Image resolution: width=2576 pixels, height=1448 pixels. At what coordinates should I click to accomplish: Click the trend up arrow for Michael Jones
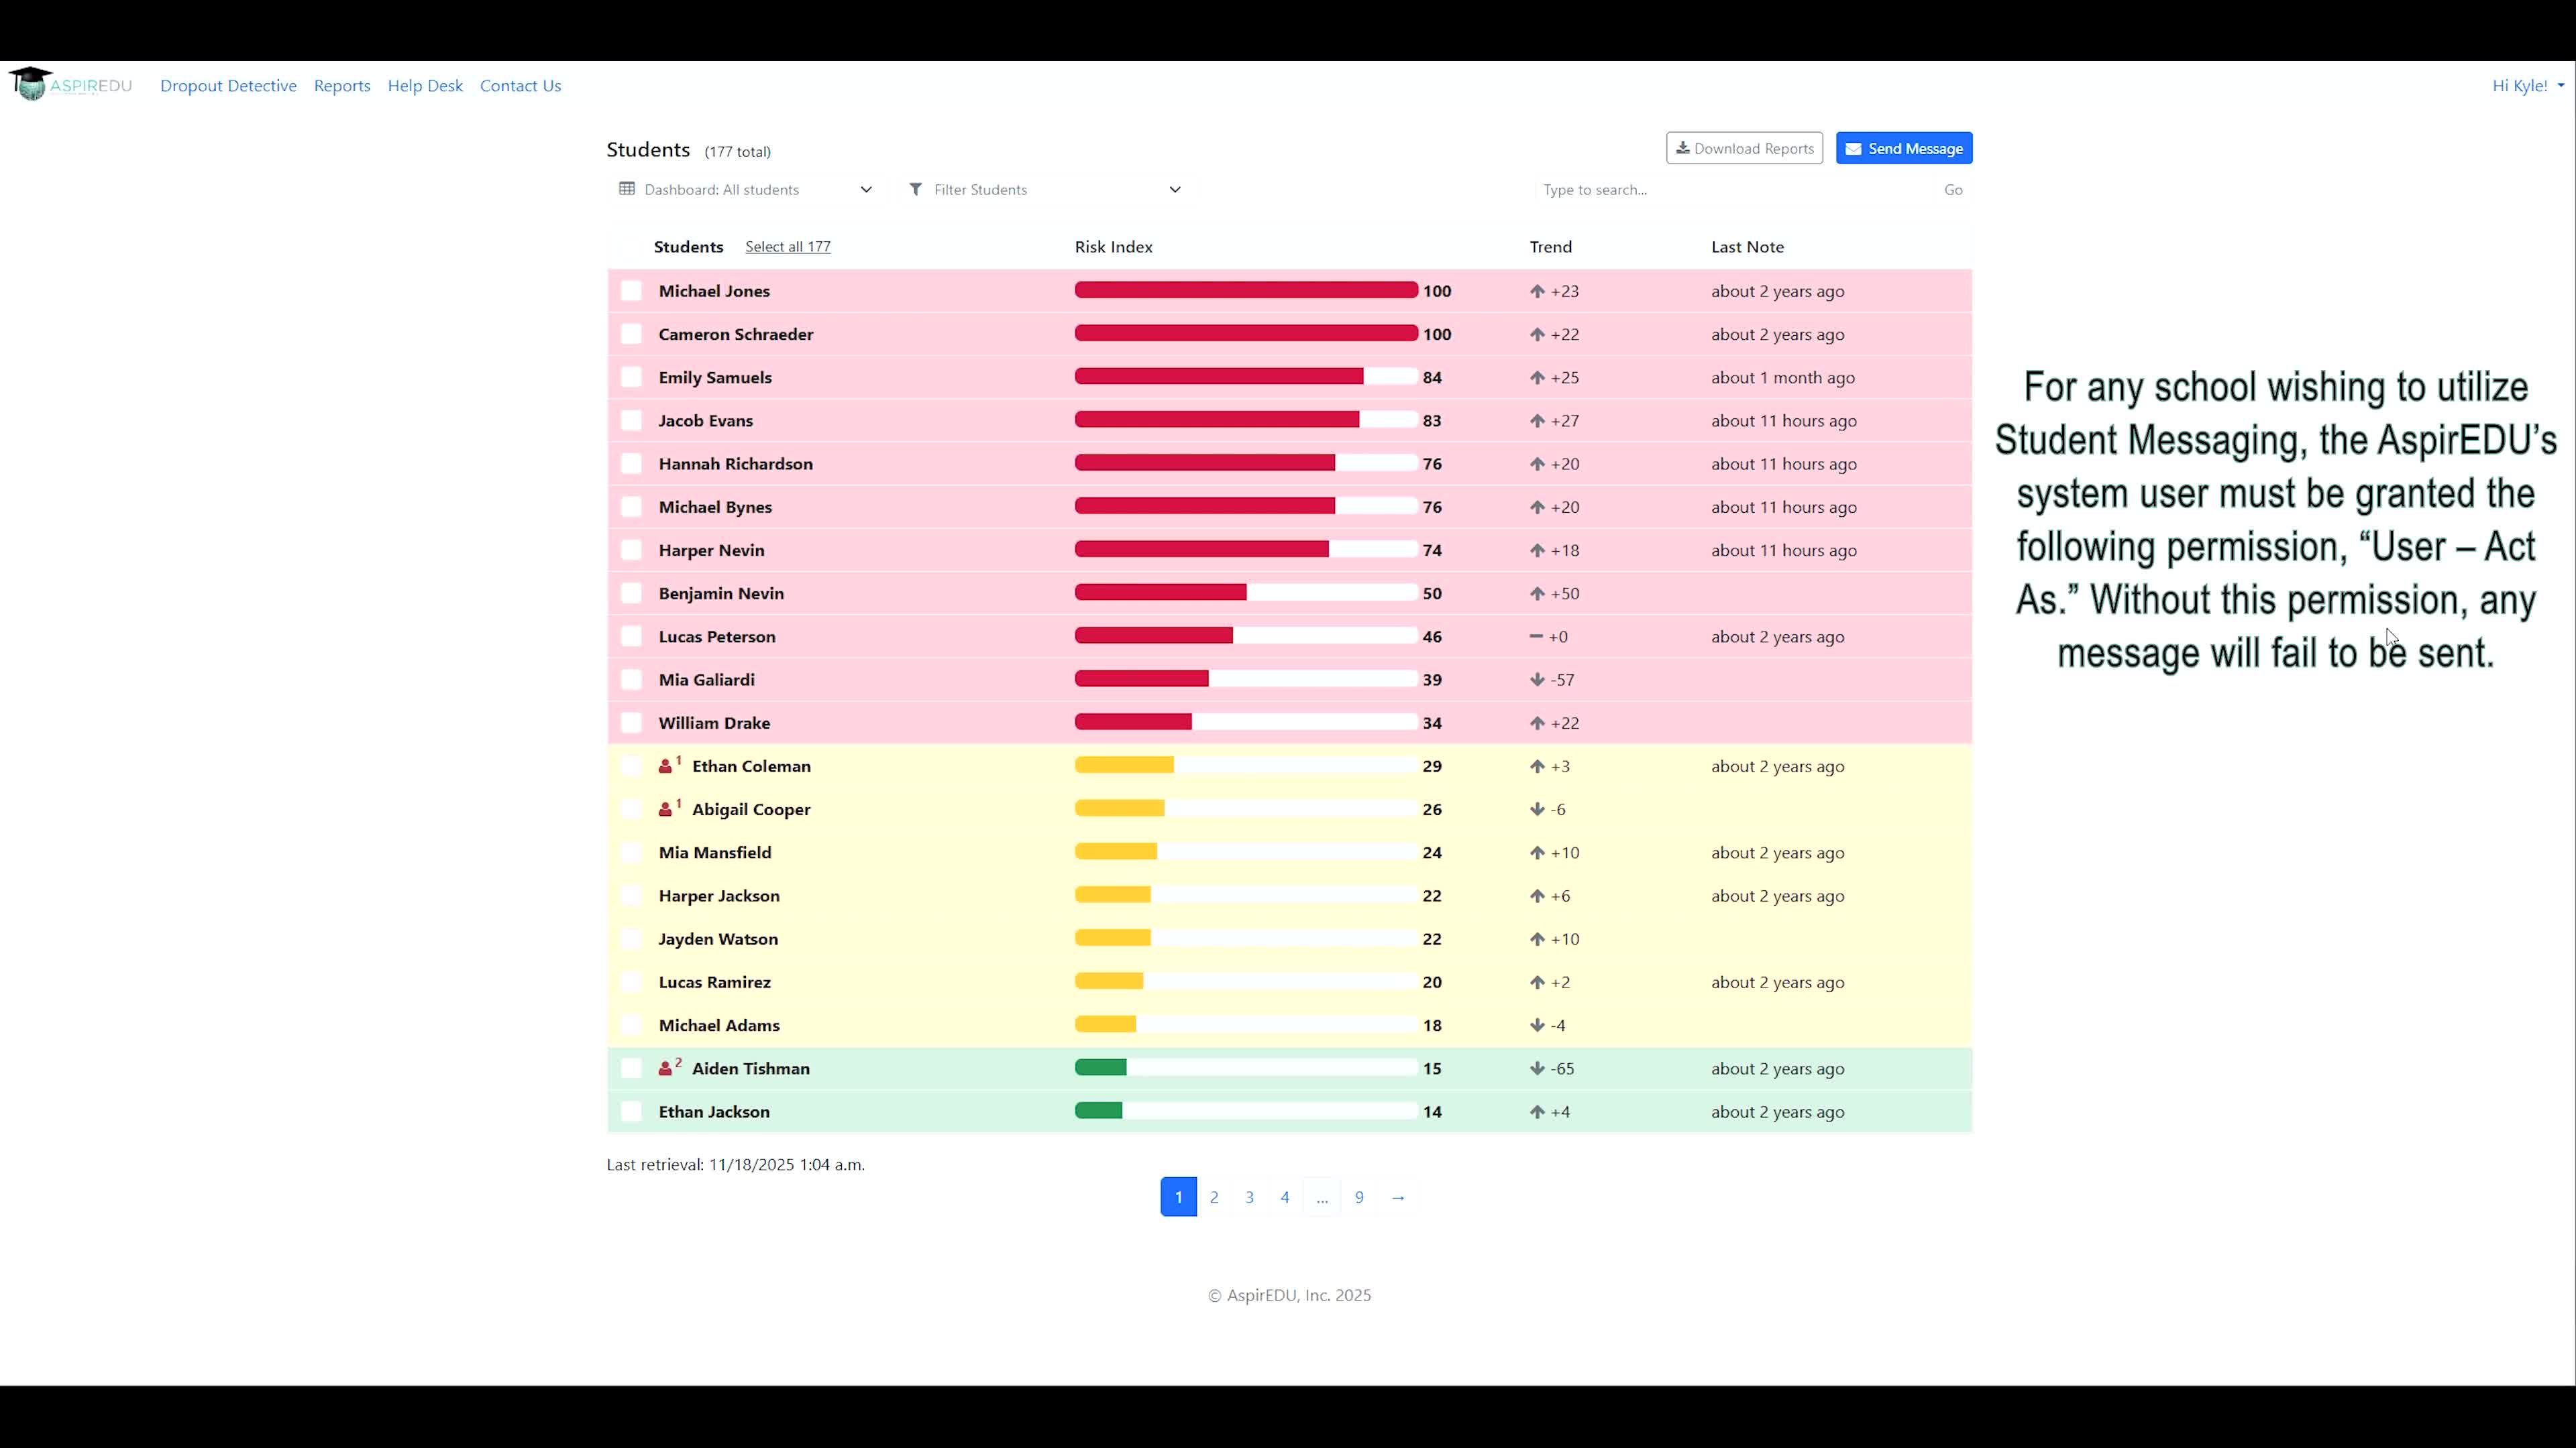1537,292
